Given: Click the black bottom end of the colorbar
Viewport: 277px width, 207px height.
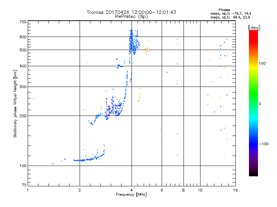Looking at the screenshot, I should (x=253, y=174).
